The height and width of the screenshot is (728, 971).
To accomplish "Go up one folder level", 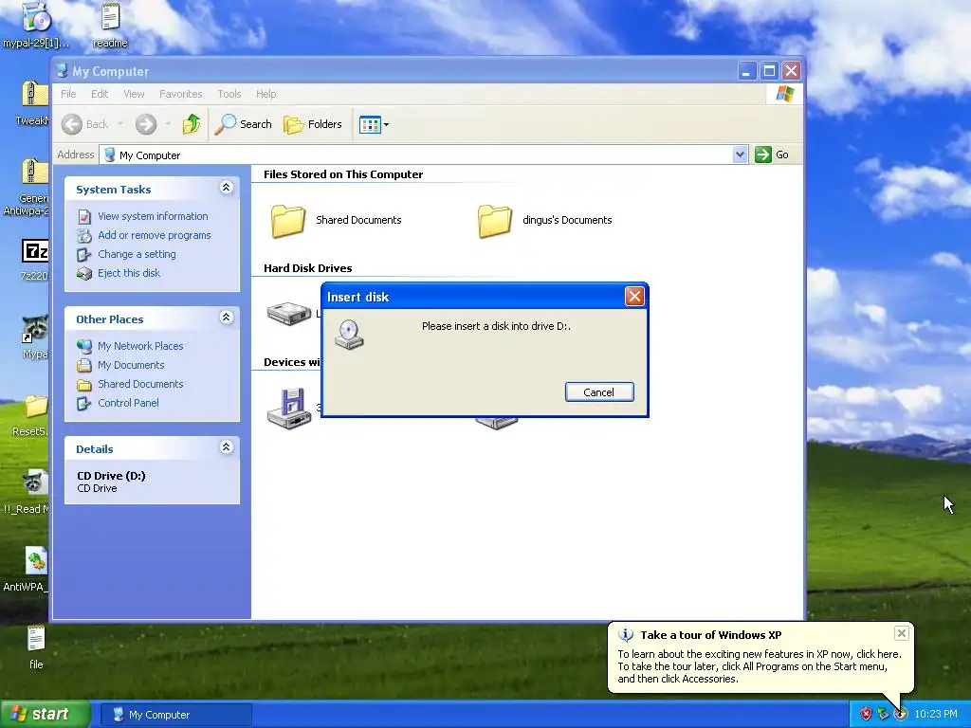I will tap(192, 124).
